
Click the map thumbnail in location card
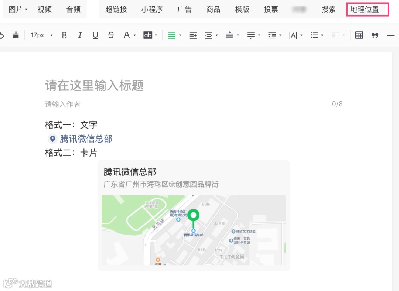point(194,230)
